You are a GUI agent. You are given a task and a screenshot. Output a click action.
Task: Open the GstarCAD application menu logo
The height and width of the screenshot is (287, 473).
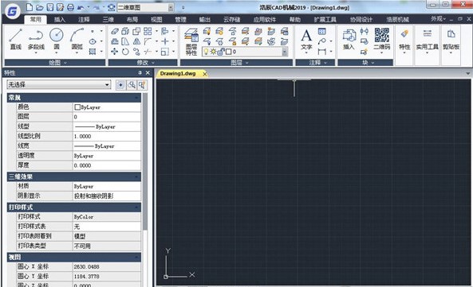13,11
